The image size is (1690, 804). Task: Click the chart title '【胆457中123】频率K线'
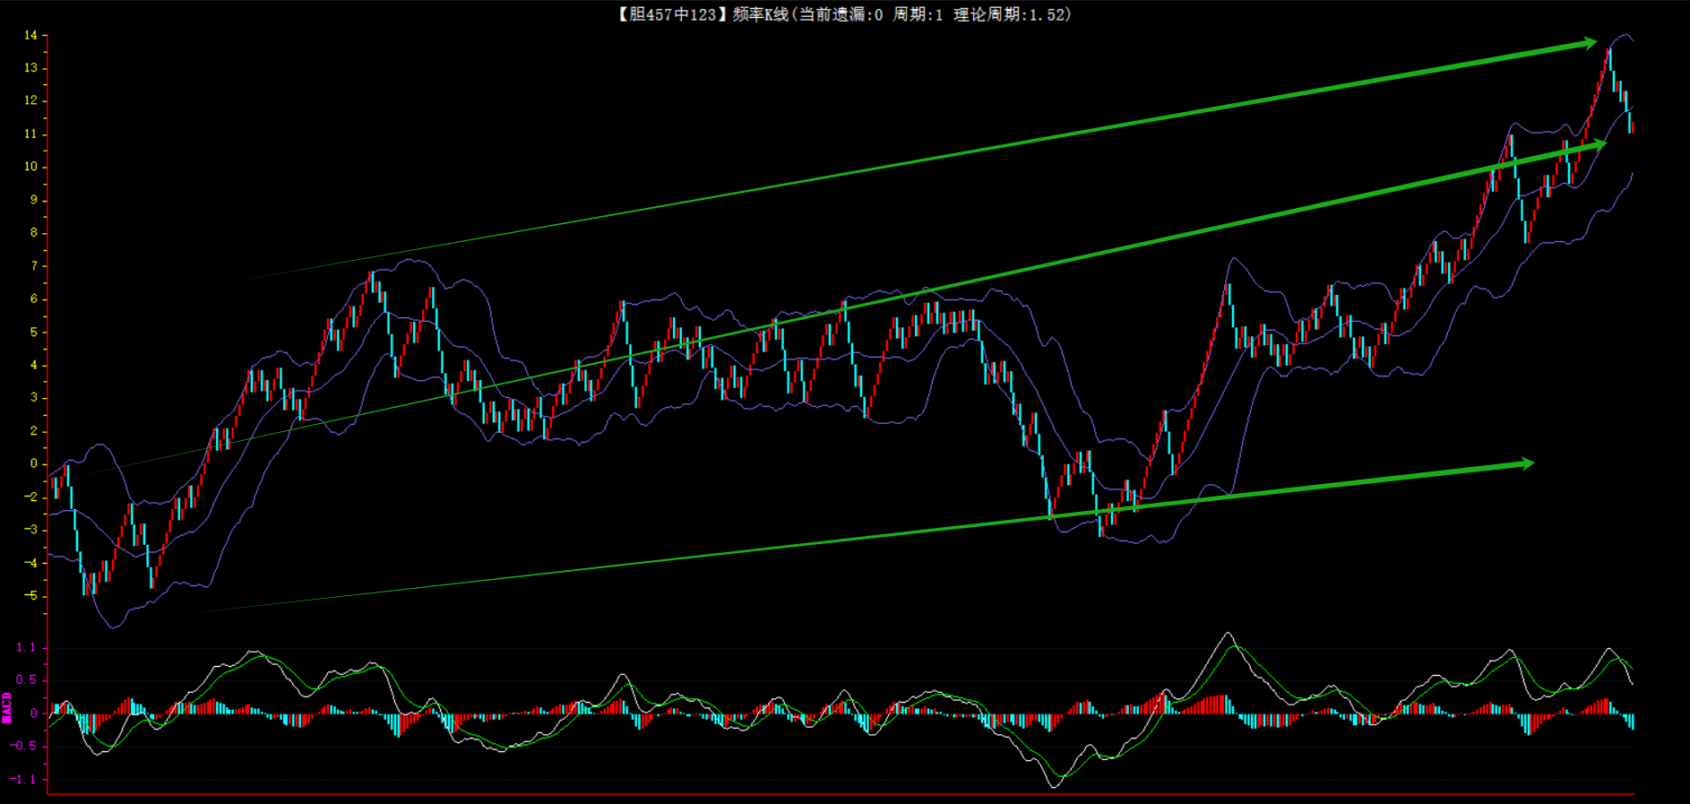coord(703,14)
